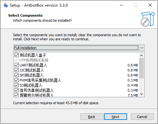
Task: Uncheck SPI测试机器人 component
Action: [16, 75]
